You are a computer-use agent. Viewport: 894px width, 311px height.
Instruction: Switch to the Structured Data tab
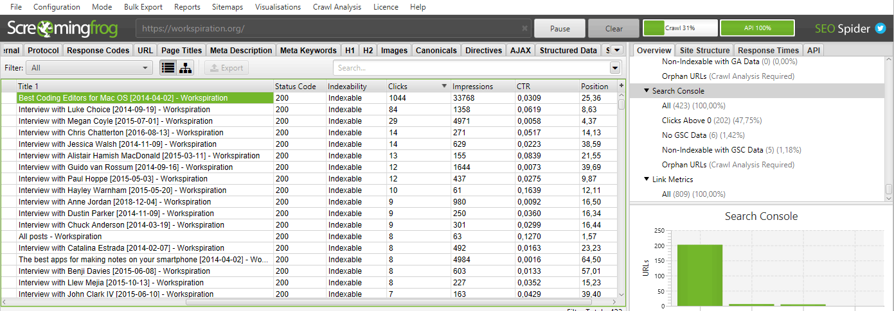click(x=568, y=50)
